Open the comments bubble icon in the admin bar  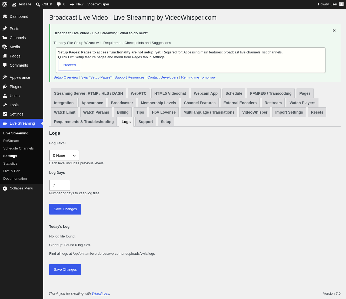(59, 4)
